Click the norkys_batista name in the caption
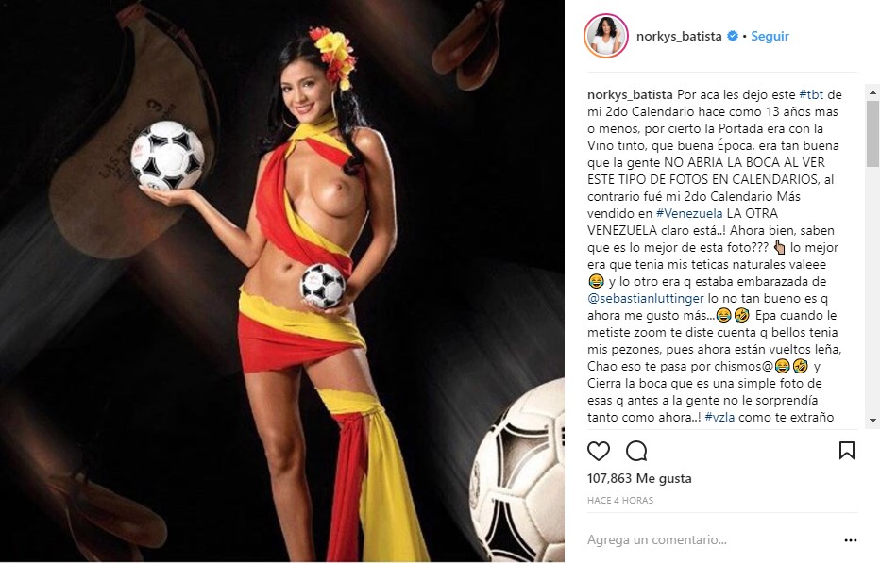The width and height of the screenshot is (880, 563). (630, 94)
